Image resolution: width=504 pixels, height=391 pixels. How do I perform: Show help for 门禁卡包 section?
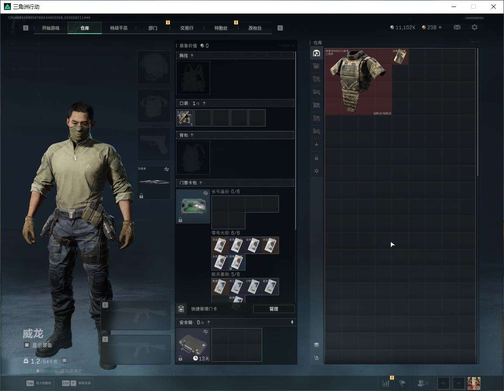(200, 183)
